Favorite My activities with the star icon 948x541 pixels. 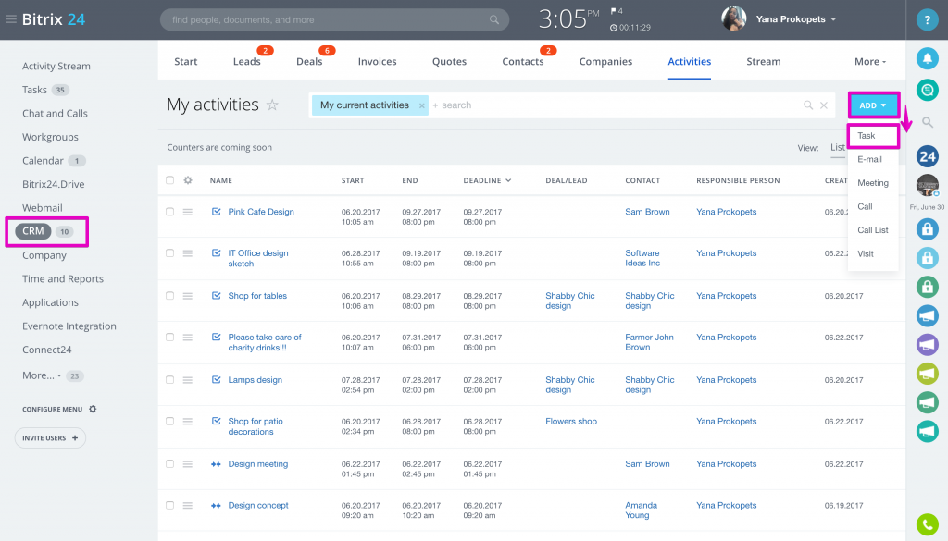[273, 105]
